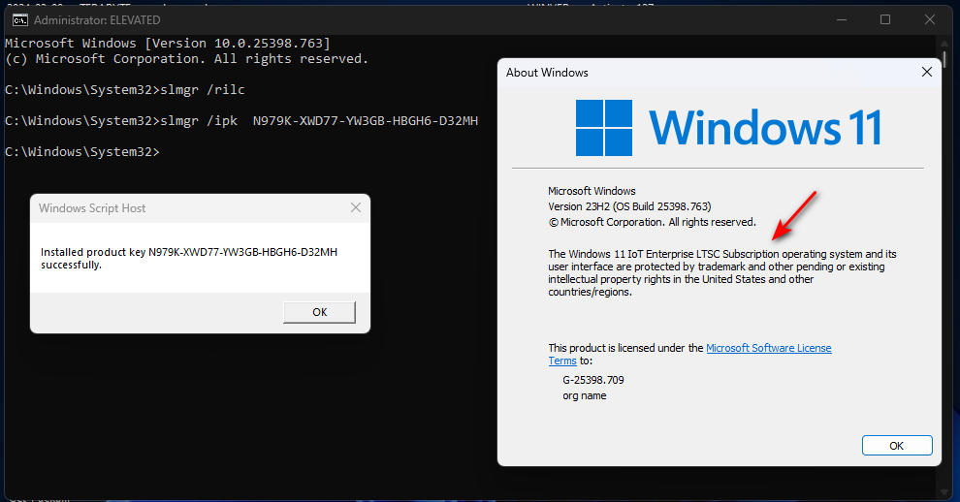This screenshot has height=502, width=960.
Task: Click the Windows 11 logo in About dialog
Action: [728, 127]
